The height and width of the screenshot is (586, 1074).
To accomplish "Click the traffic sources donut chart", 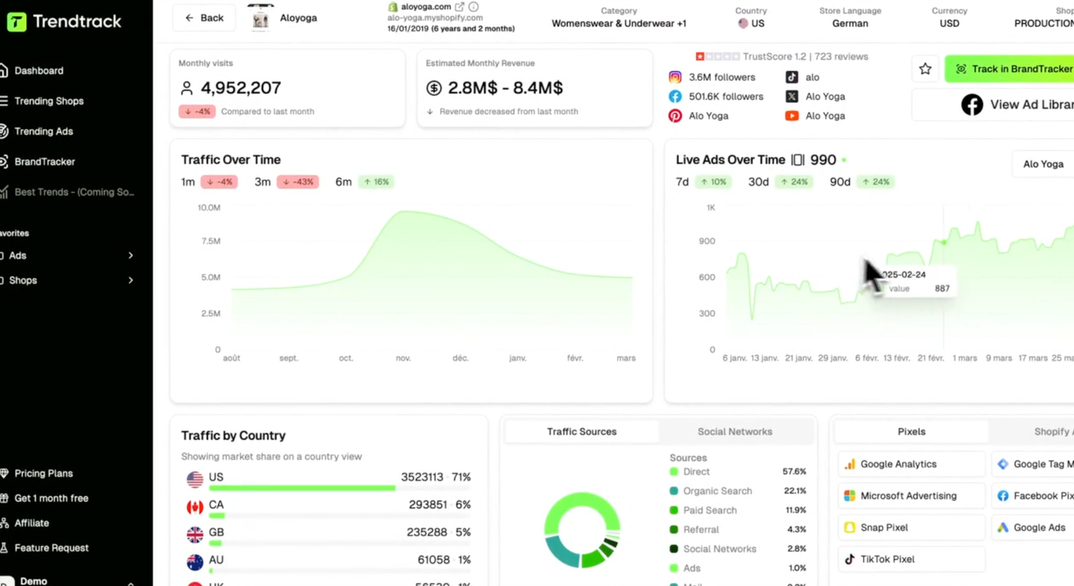I will pos(582,530).
